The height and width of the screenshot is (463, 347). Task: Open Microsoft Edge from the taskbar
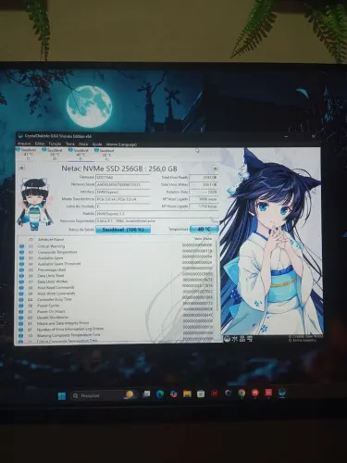pos(160,394)
